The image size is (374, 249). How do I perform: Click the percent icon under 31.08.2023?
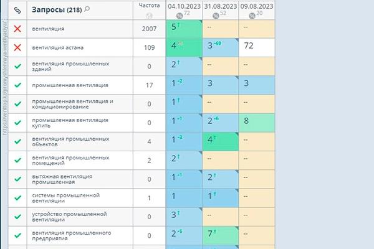[216, 16]
